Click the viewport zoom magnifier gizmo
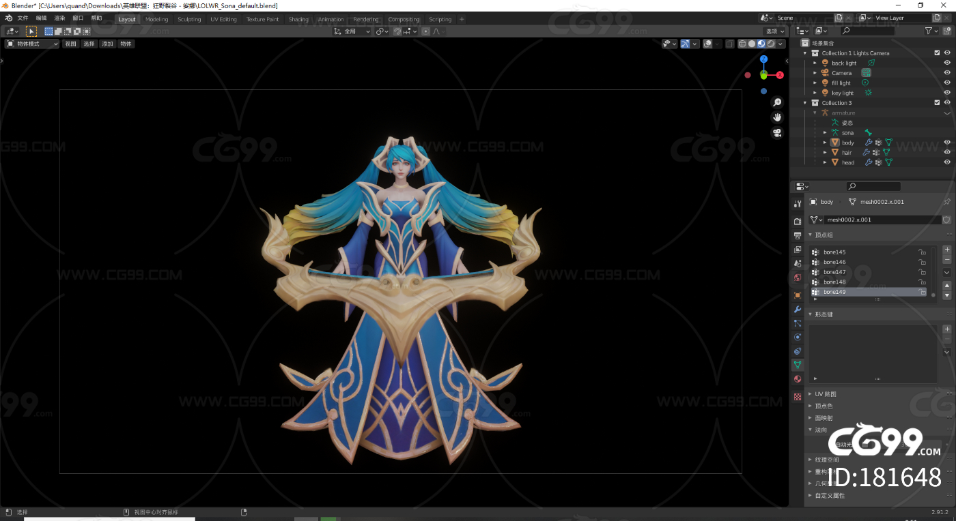This screenshot has height=521, width=956. (x=777, y=102)
